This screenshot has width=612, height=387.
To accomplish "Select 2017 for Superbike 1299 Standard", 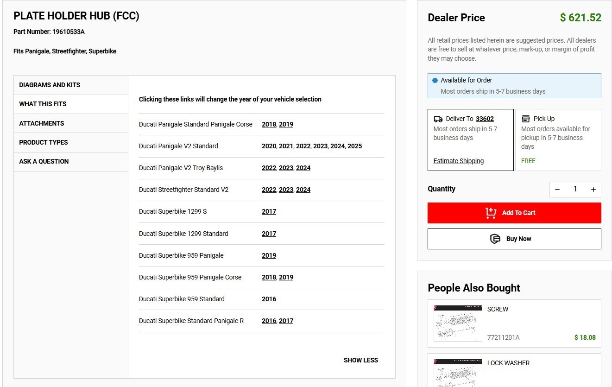I will 269,234.
